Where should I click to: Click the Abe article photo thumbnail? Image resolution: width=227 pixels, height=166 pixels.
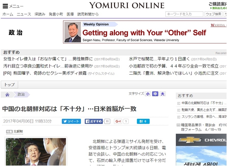pos(36,152)
